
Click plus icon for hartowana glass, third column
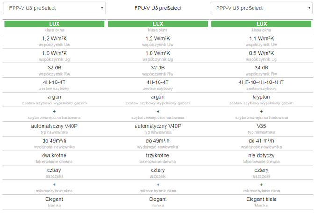point(261,111)
